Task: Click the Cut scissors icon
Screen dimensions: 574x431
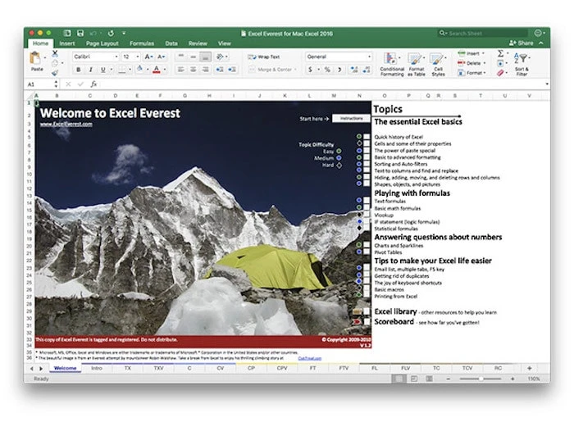Action: point(55,54)
